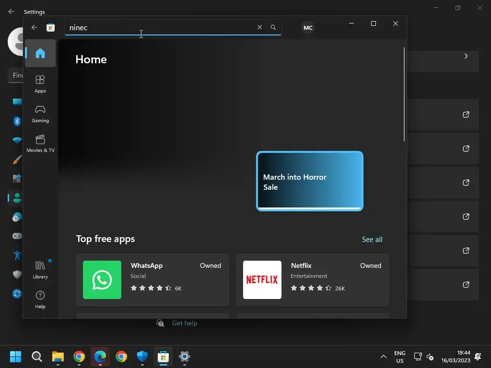This screenshot has width=491, height=368.
Task: Expand the top chevron row in Settings
Action: tap(466, 56)
